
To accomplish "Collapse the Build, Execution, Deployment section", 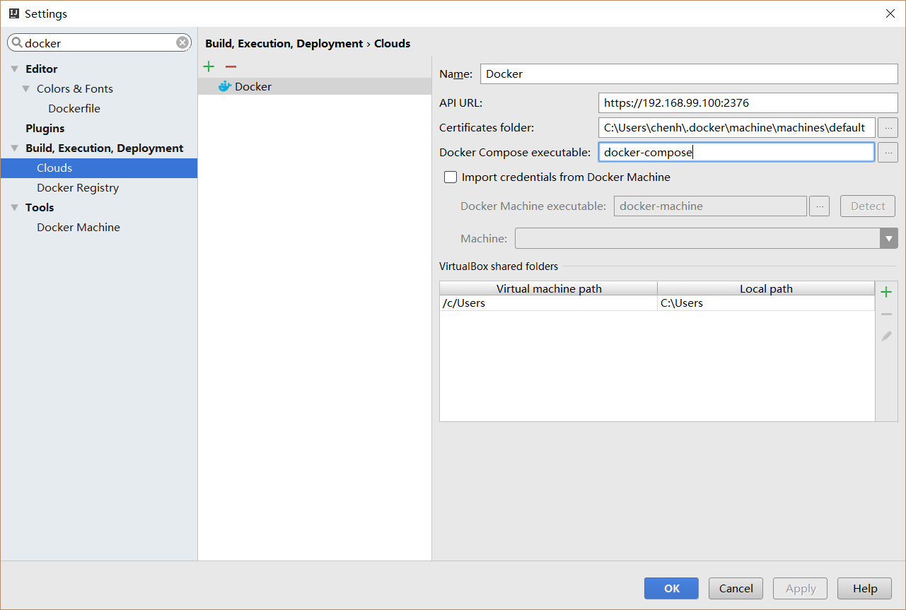I will coord(15,148).
